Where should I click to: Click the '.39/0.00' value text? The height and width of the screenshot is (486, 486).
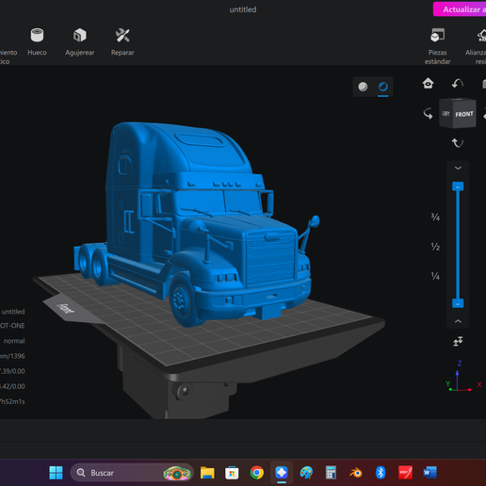pos(12,371)
